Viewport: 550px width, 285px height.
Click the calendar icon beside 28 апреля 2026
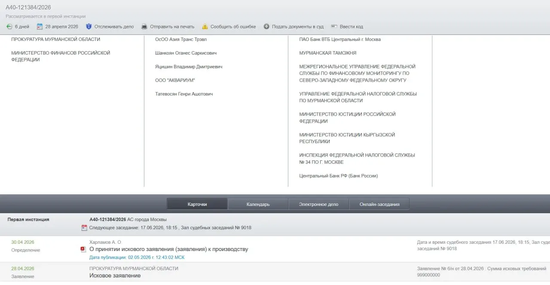[40, 27]
